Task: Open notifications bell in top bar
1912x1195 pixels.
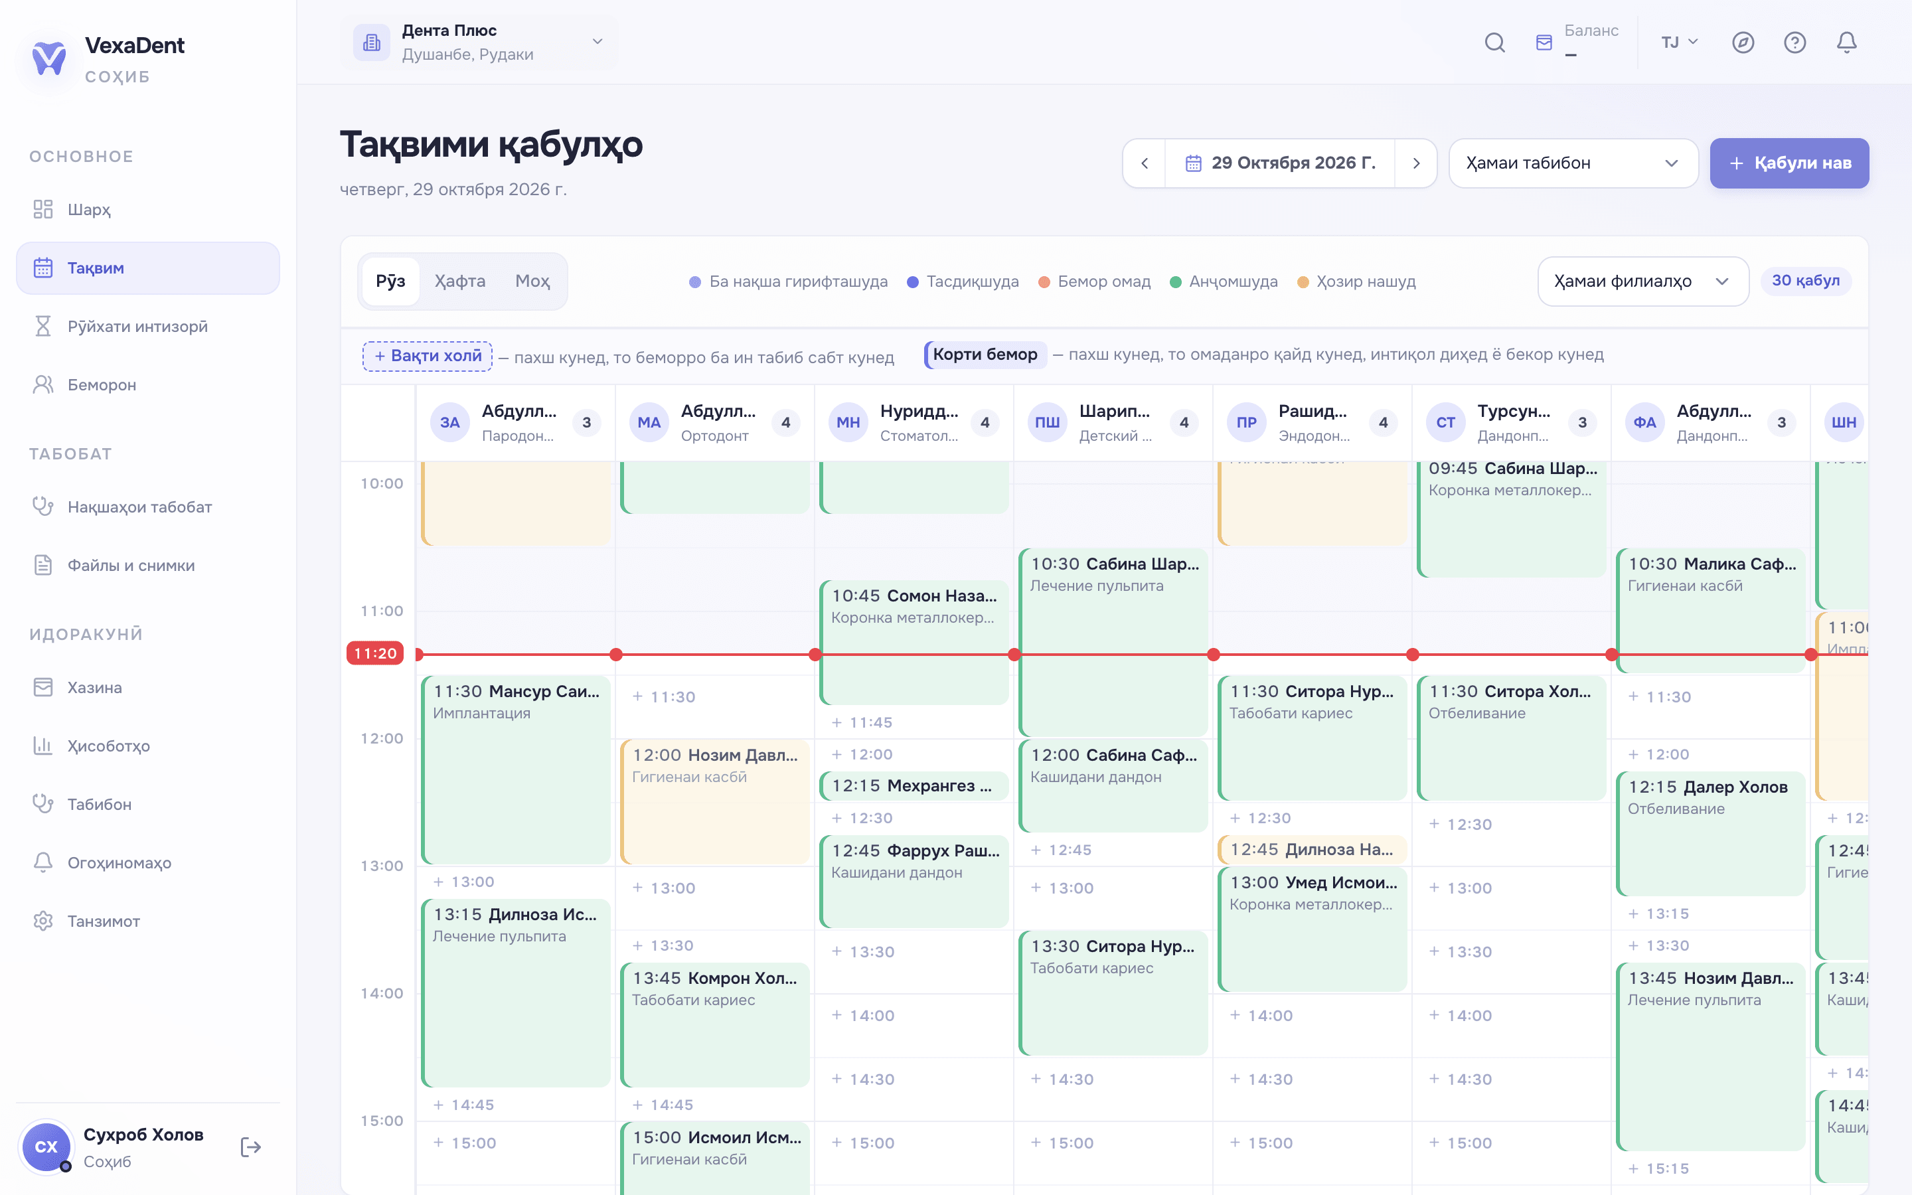Action: pos(1846,42)
